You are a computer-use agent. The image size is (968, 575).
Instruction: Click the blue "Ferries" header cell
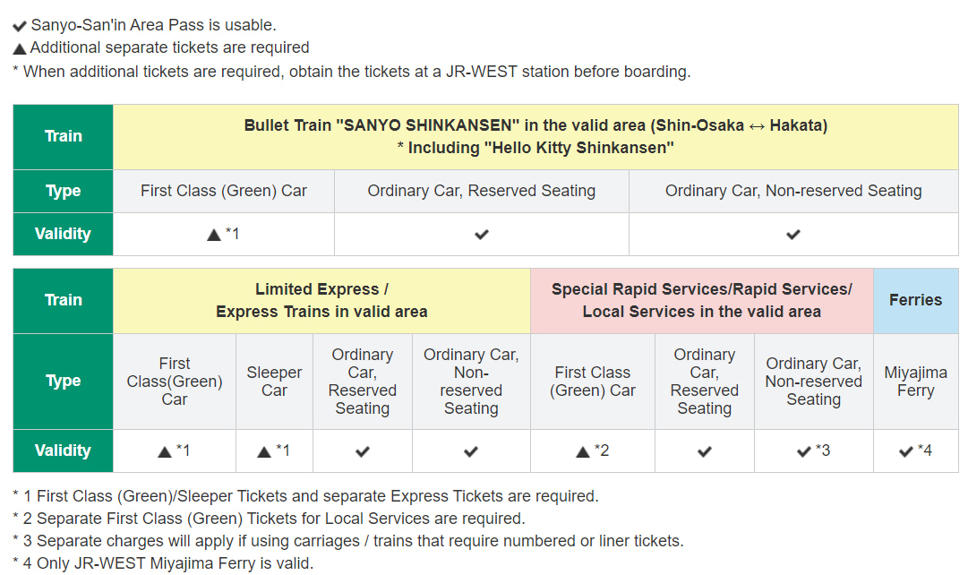[x=915, y=300]
